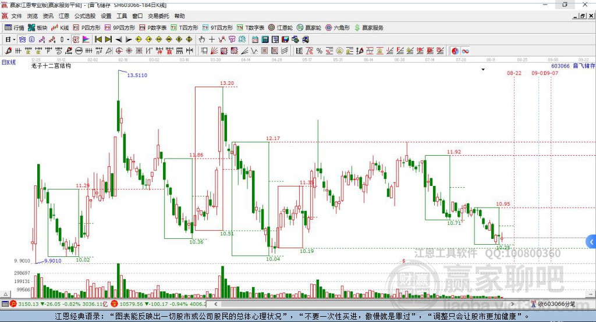Image resolution: width=596 pixels, height=322 pixels.
Task: Open the 赢家轮 wheel tool
Action: (309, 28)
